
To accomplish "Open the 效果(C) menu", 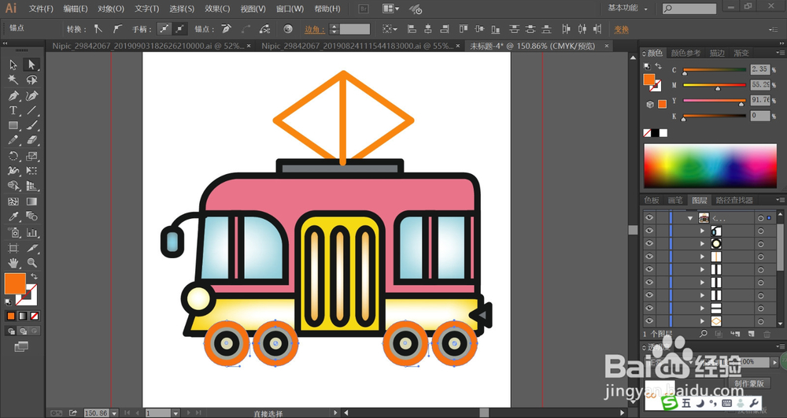I will (x=217, y=9).
